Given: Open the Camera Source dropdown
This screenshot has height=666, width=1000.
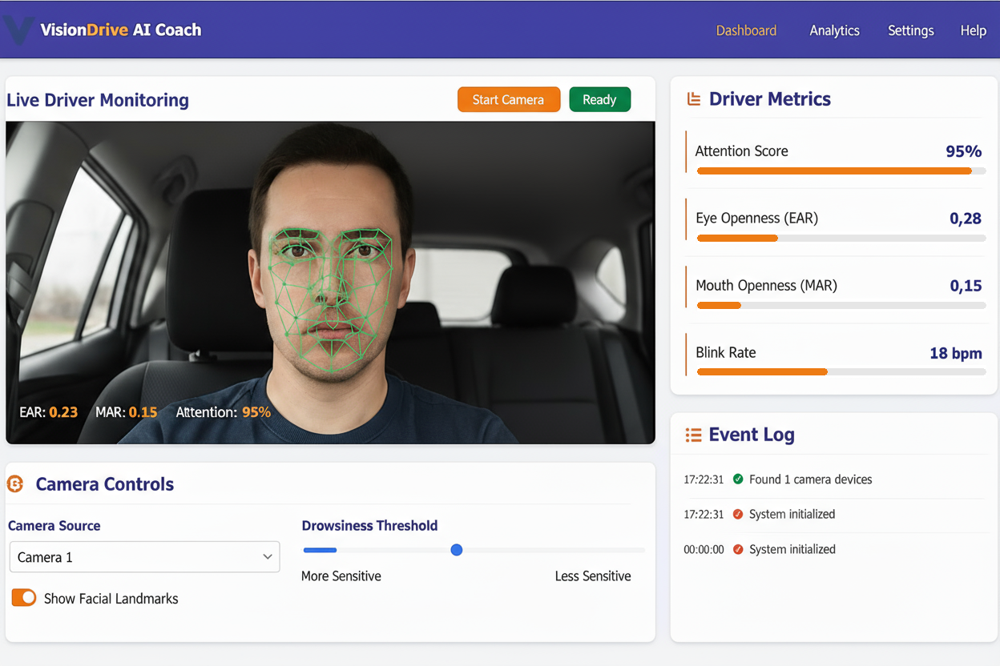Looking at the screenshot, I should 144,556.
